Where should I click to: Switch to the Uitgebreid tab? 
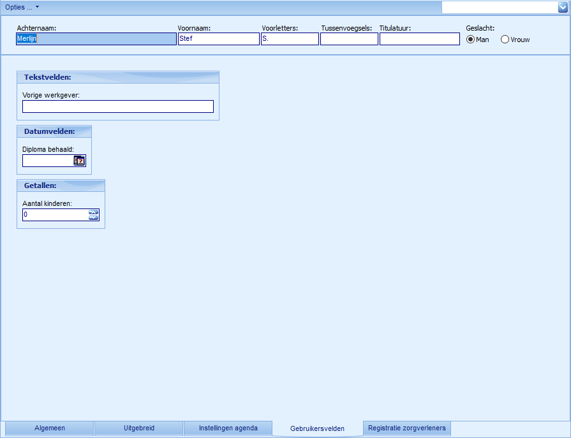pos(138,428)
